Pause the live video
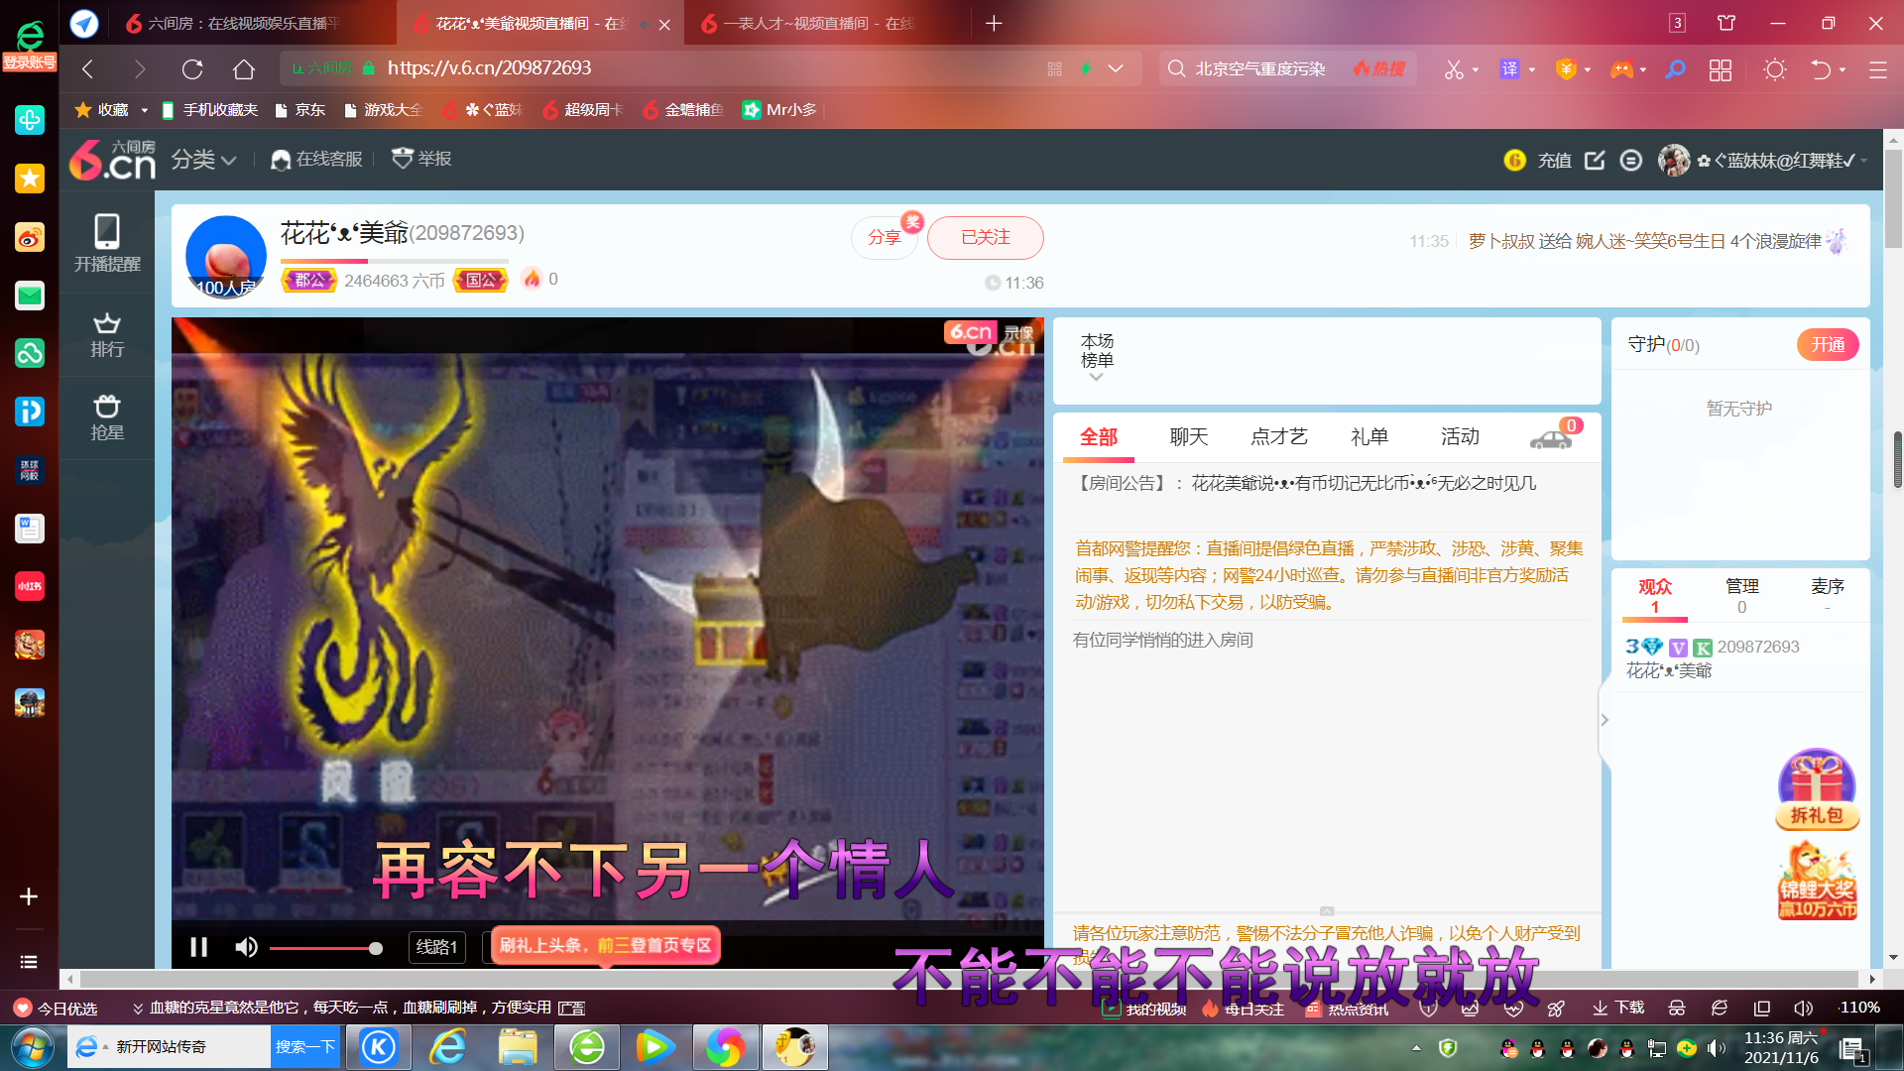Viewport: 1904px width, 1071px height. (198, 947)
